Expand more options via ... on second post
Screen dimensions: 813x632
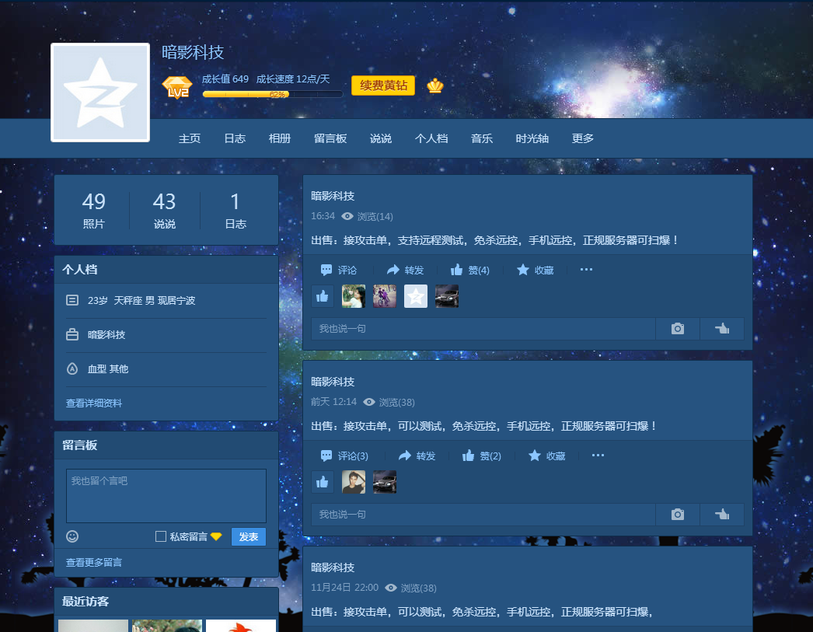[x=597, y=456]
